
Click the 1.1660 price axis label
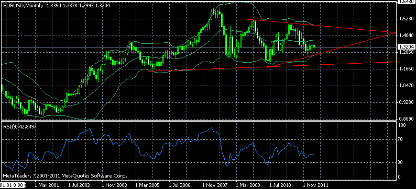[406, 69]
